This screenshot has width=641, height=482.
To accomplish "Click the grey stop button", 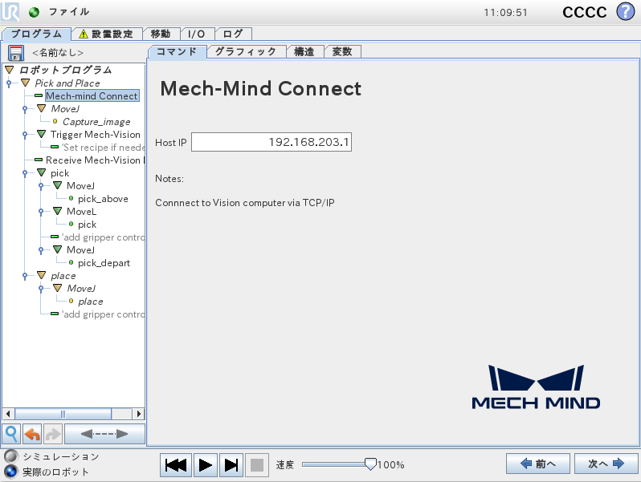I will pos(257,465).
